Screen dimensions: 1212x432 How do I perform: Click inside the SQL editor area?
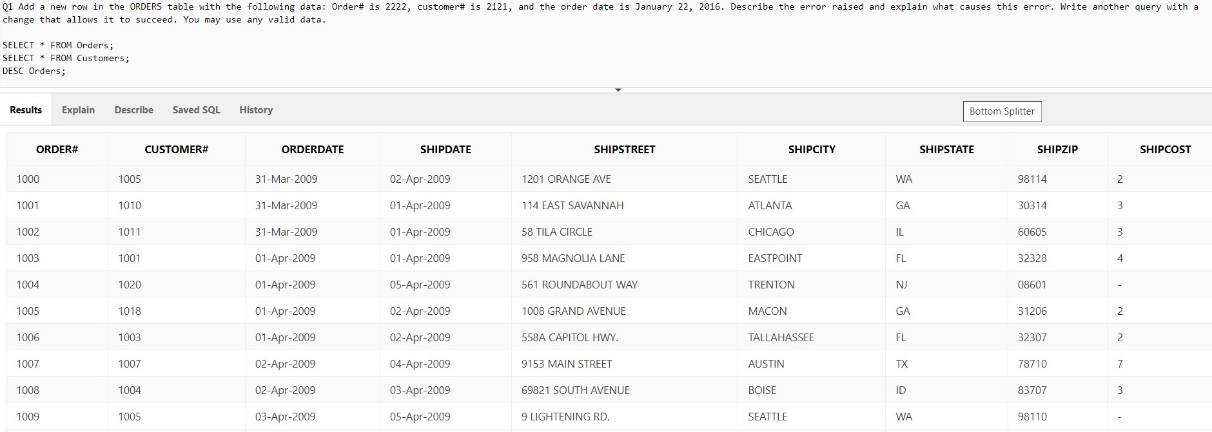[258, 58]
